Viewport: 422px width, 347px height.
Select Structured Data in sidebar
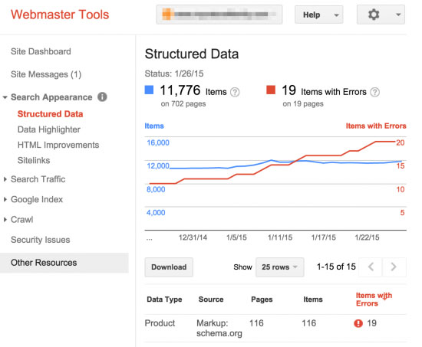(x=50, y=114)
